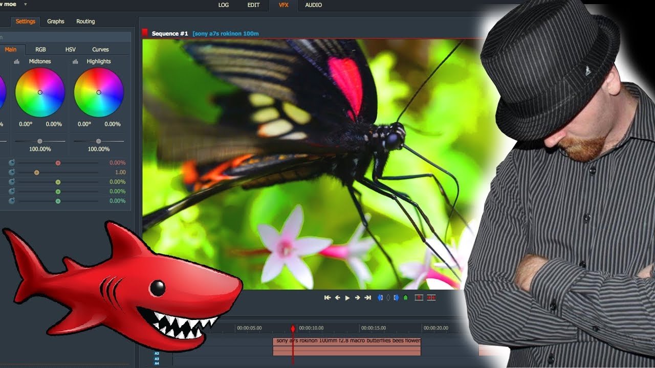This screenshot has width=655, height=368.
Task: Step back one frame
Action: 338,297
